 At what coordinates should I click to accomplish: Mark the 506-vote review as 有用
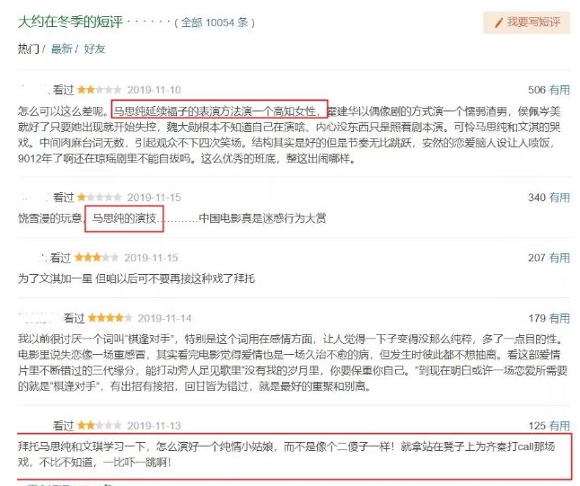point(559,90)
